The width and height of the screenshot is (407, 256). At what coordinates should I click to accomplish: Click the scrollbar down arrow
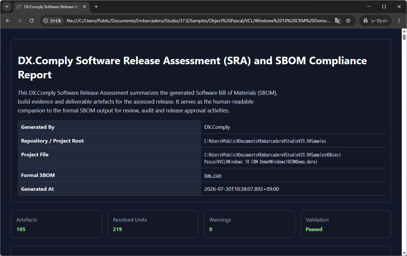pyautogui.click(x=404, y=253)
